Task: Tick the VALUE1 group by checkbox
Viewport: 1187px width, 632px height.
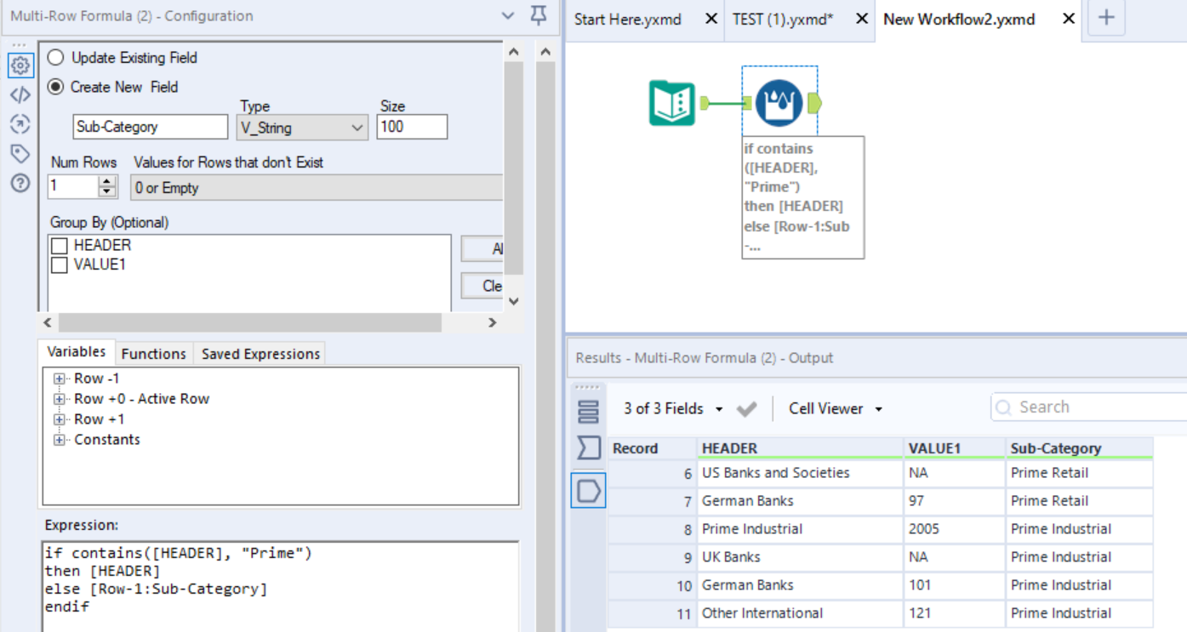Action: point(60,265)
